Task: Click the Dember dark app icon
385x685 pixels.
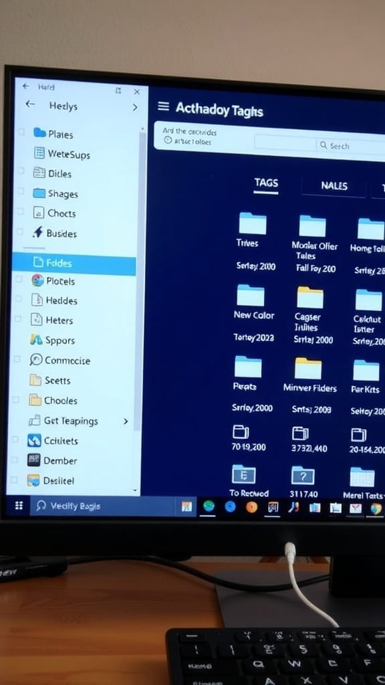Action: point(33,460)
